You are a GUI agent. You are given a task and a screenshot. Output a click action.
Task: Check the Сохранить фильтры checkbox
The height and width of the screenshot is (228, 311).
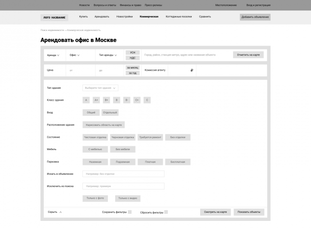[130, 212]
